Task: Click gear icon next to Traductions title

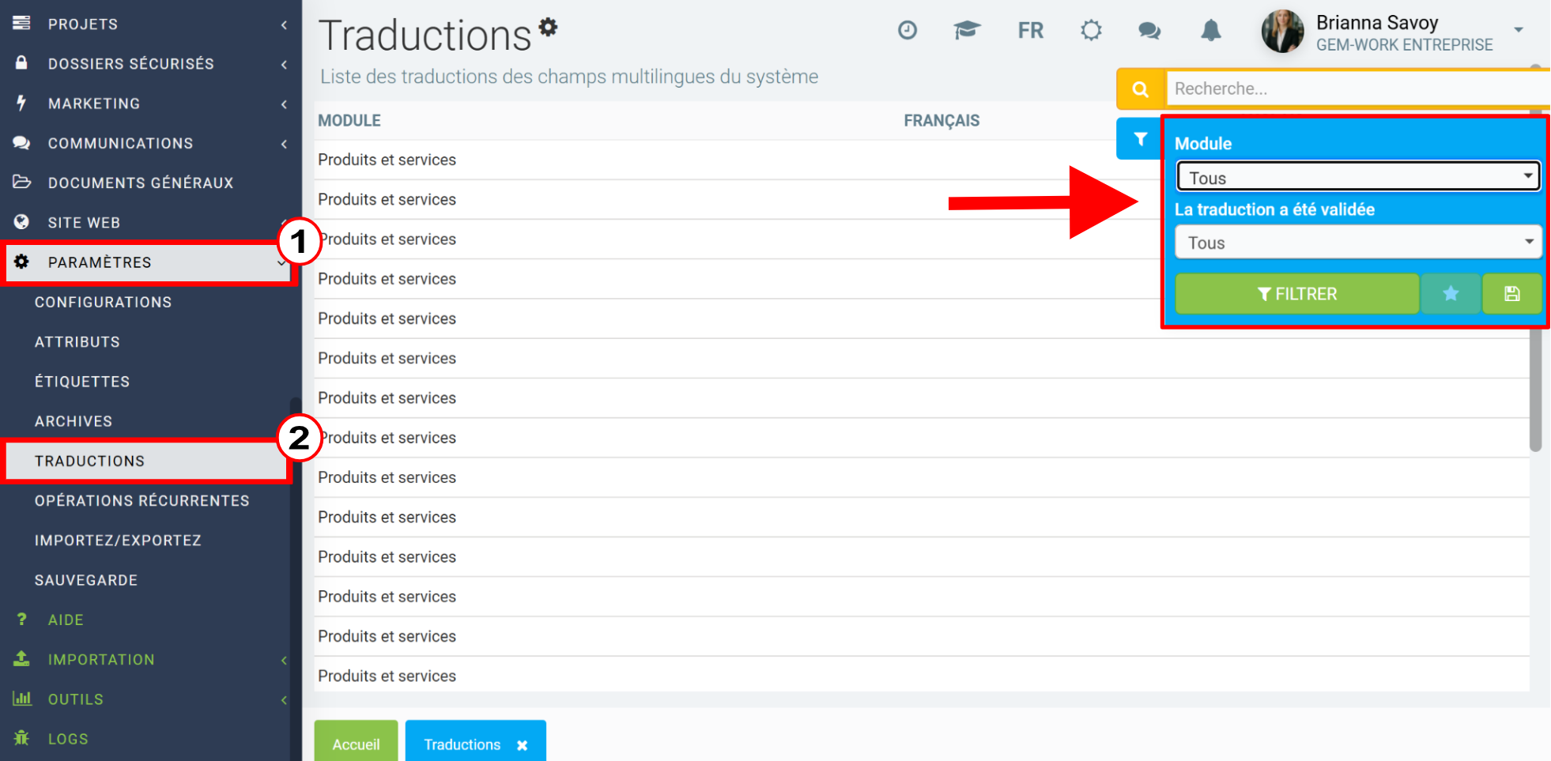Action: click(x=548, y=28)
